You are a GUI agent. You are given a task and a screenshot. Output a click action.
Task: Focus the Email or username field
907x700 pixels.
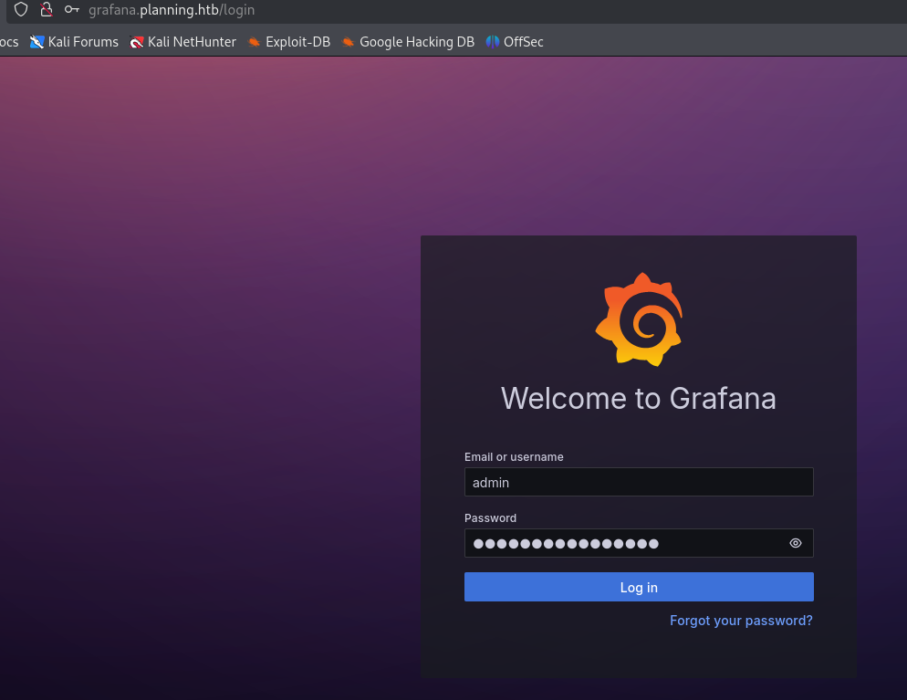tap(639, 482)
